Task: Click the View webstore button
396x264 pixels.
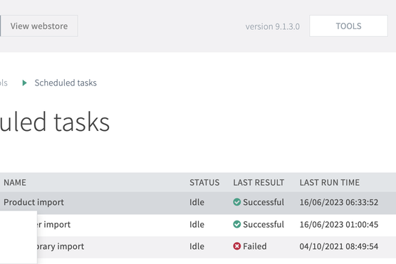Action: pyautogui.click(x=39, y=26)
